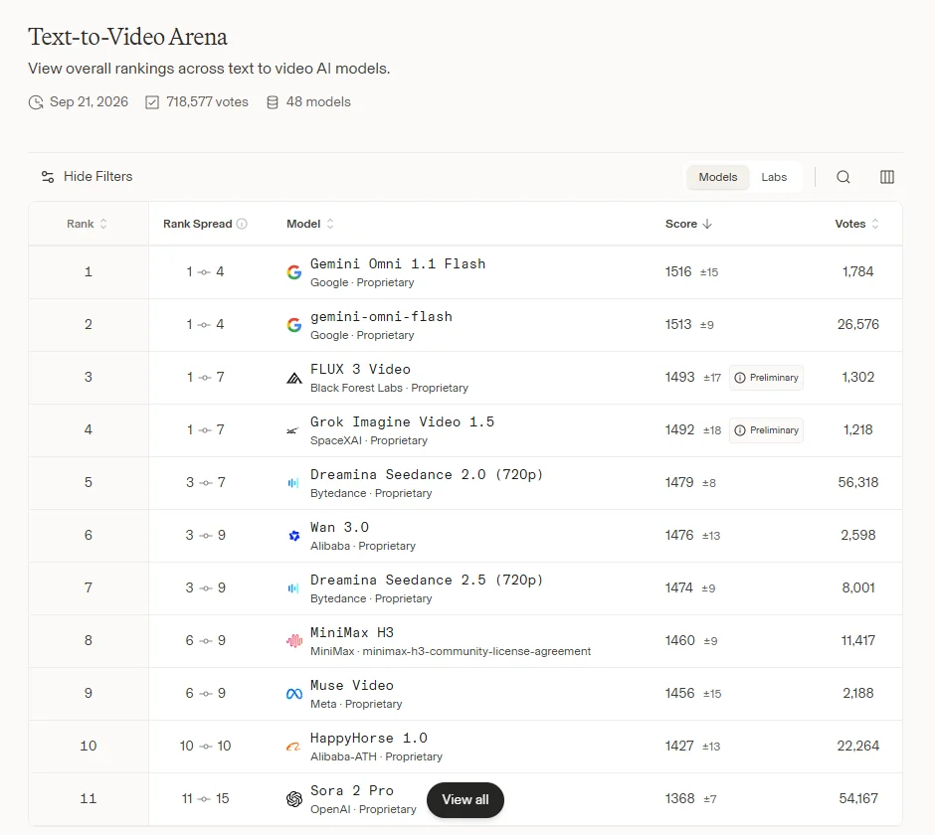This screenshot has width=935, height=835.
Task: Sort by the Score column header
Action: click(688, 224)
